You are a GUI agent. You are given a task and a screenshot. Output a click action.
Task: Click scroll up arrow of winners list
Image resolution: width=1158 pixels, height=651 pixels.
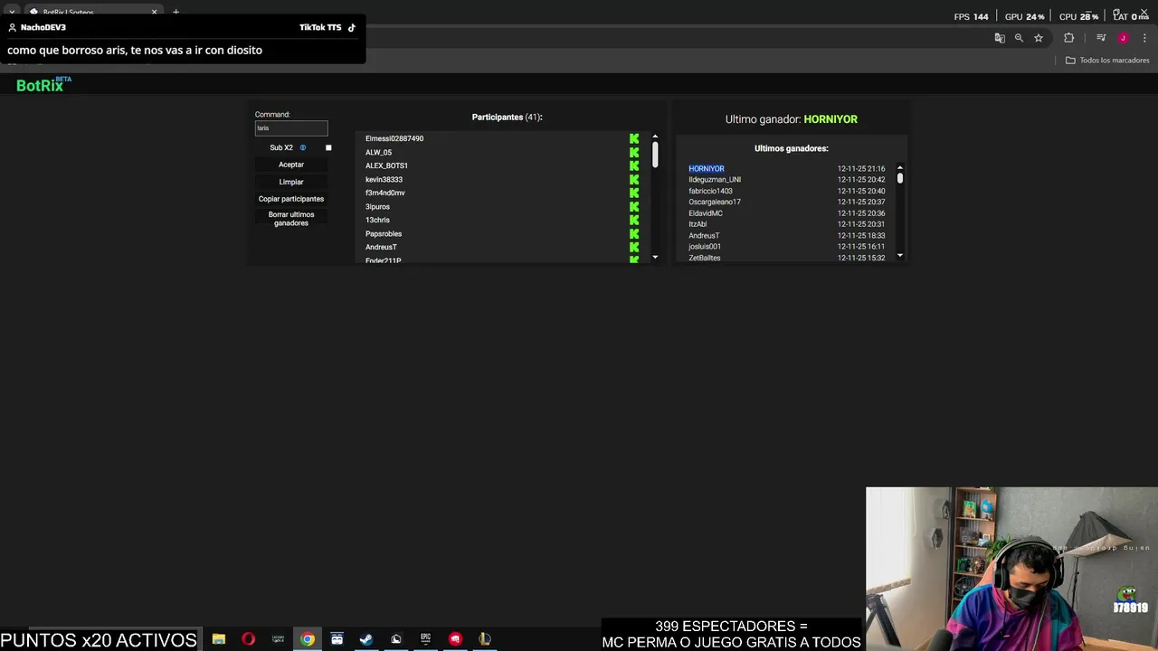click(x=900, y=167)
